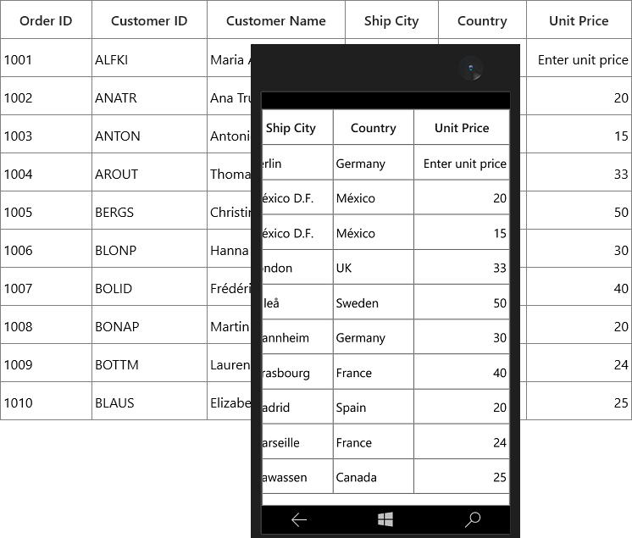Select the Sweden country cell on phone
632x538 pixels.
(x=374, y=302)
